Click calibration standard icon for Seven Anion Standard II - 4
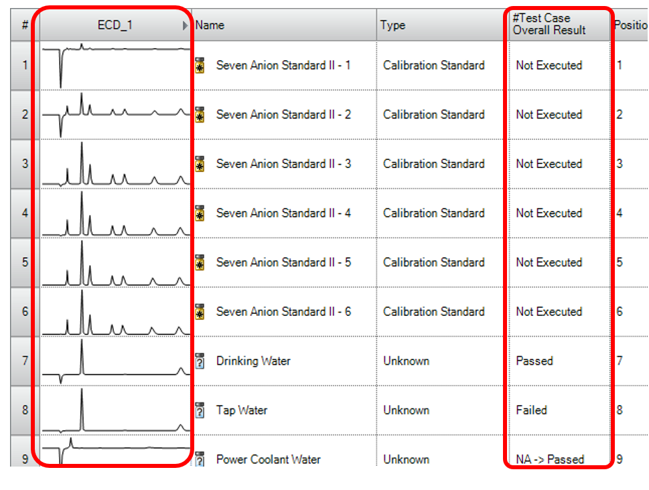Screen dimensions: 649x490 [x=199, y=214]
